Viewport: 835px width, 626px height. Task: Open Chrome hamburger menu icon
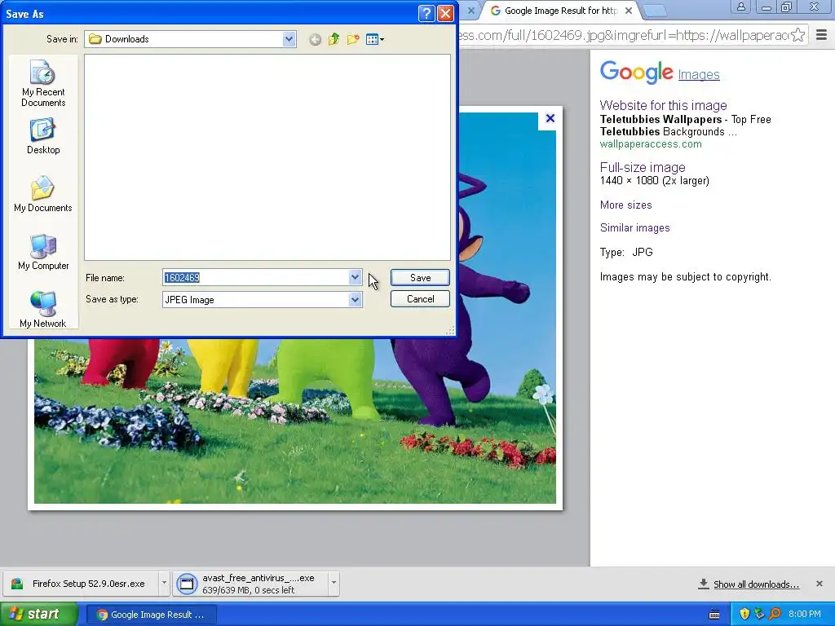pyautogui.click(x=822, y=35)
